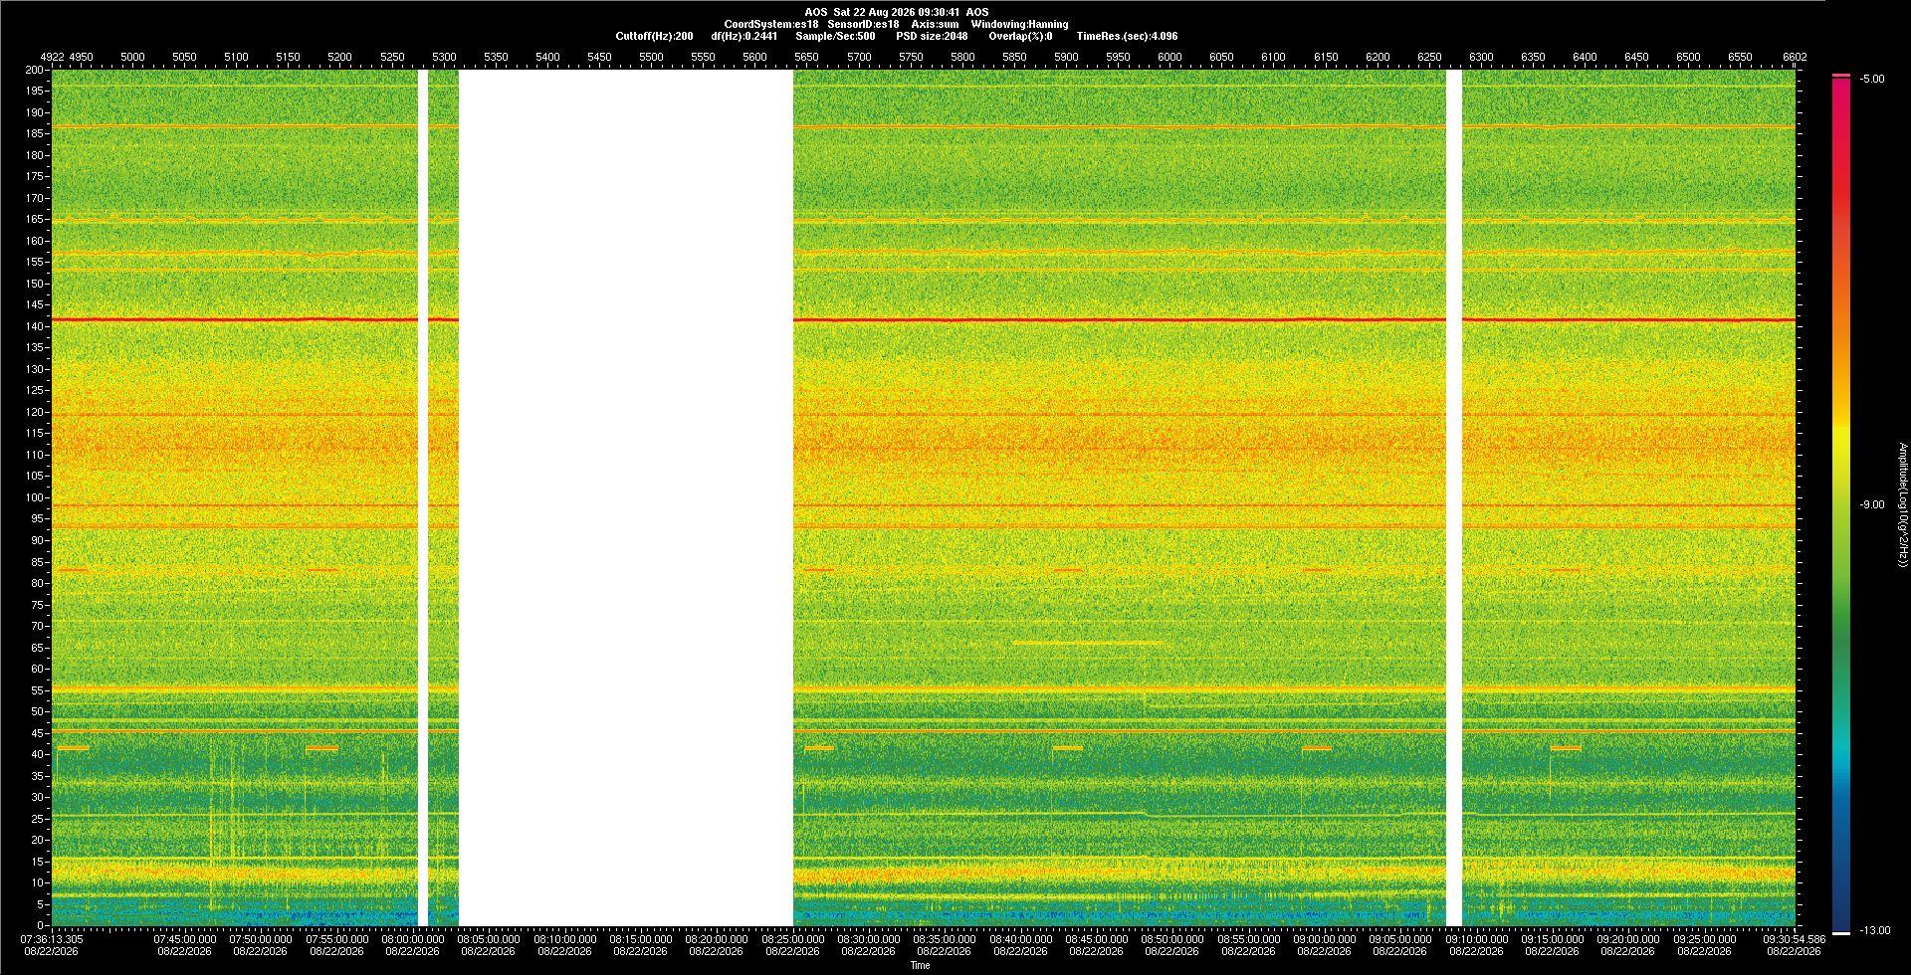Click the AOS date title at top
Image resolution: width=1911 pixels, height=975 pixels.
[896, 12]
